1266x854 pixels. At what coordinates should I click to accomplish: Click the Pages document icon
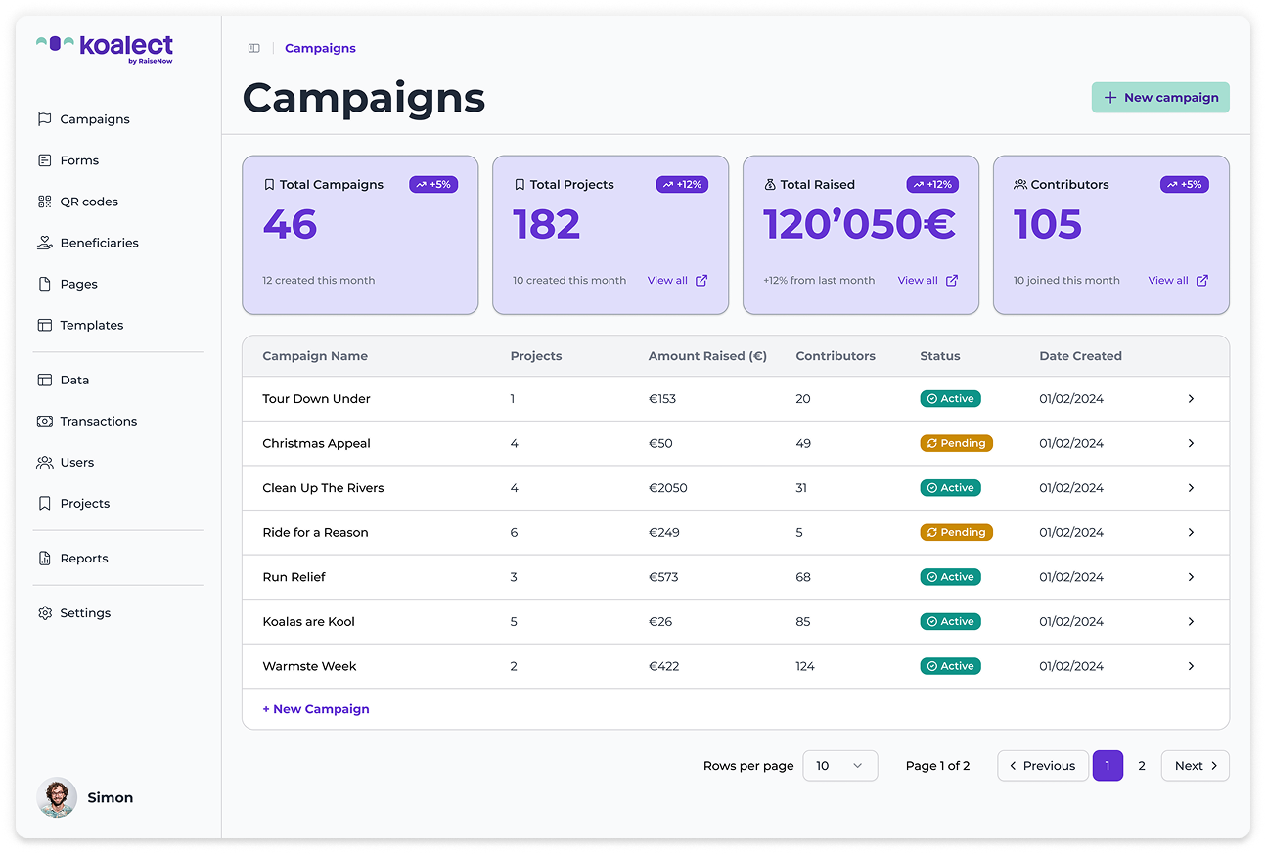tap(44, 284)
